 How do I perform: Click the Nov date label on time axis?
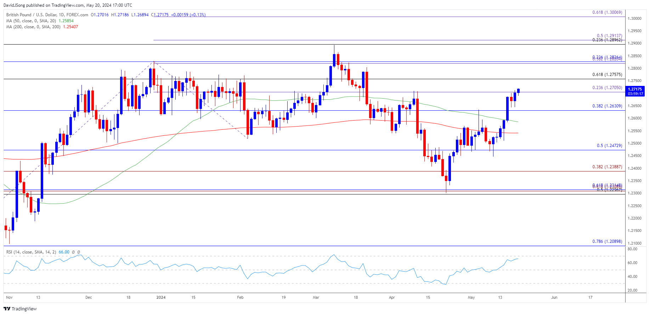point(9,298)
